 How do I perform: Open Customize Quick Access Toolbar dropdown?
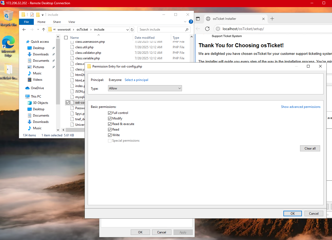(x=43, y=15)
